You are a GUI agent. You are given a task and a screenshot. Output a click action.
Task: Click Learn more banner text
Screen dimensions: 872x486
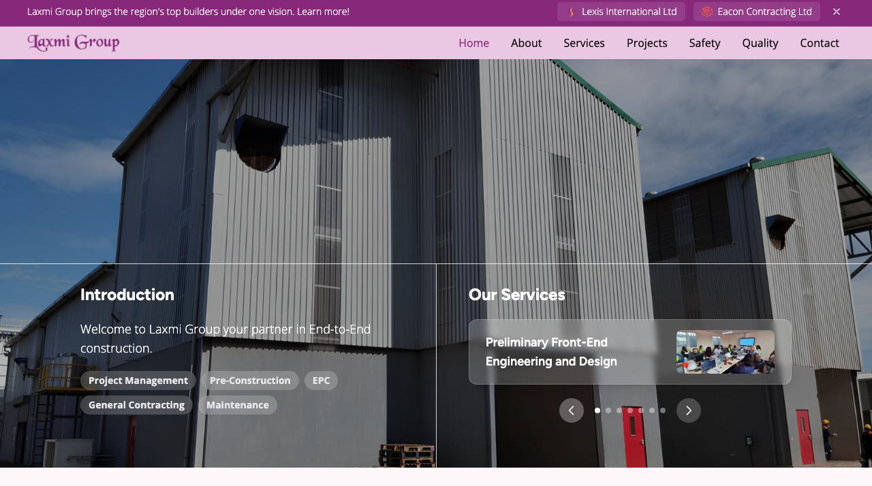coord(323,12)
